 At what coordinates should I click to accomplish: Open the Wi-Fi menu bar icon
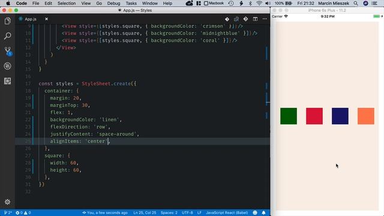point(259,3)
